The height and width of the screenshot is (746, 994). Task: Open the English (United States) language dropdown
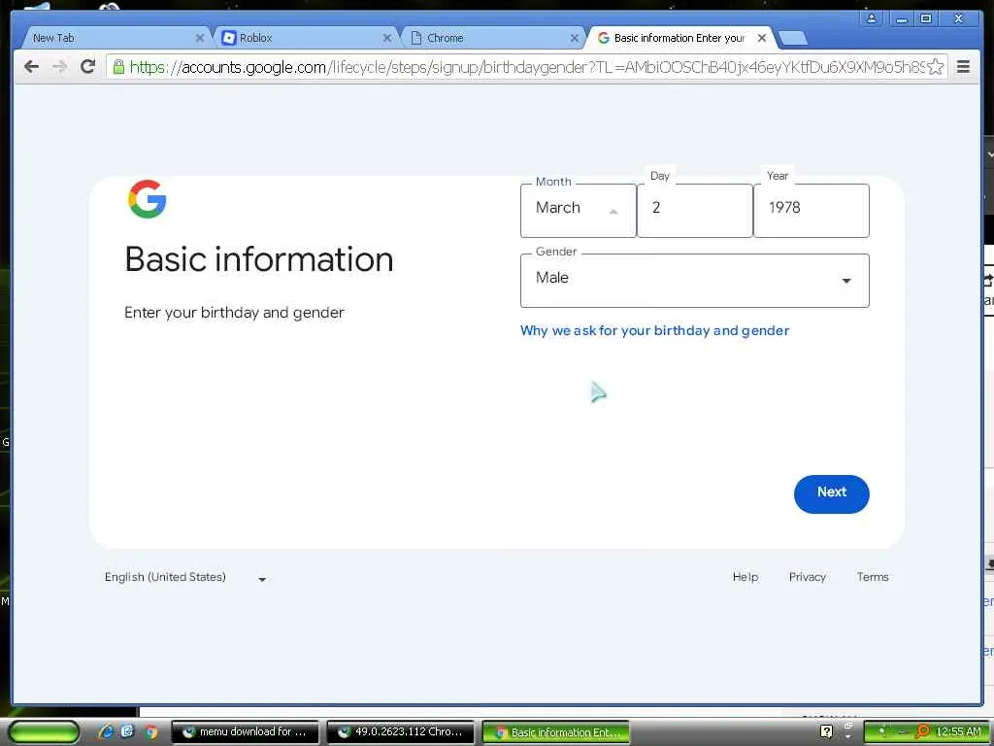[x=185, y=577]
